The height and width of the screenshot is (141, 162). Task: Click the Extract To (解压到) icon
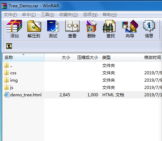click(x=34, y=26)
